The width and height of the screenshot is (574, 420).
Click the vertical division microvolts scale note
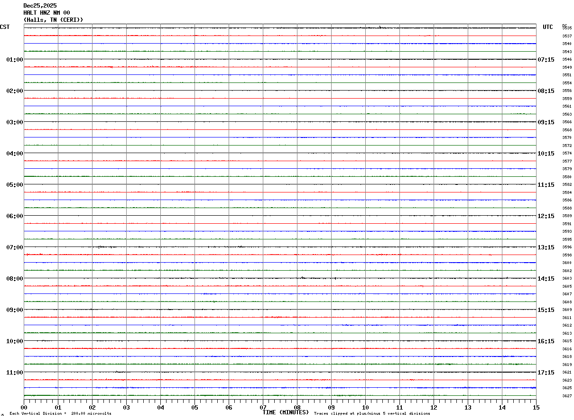(x=60, y=414)
